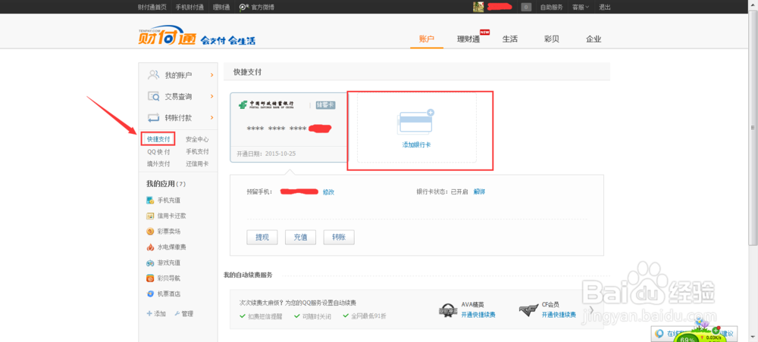Expand the 交易查询 arrow
The width and height of the screenshot is (758, 342).
pos(211,97)
